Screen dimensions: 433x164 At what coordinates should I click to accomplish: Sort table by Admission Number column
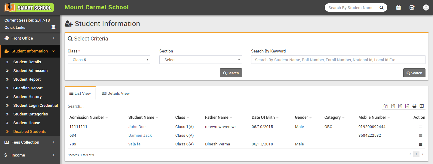(87, 118)
